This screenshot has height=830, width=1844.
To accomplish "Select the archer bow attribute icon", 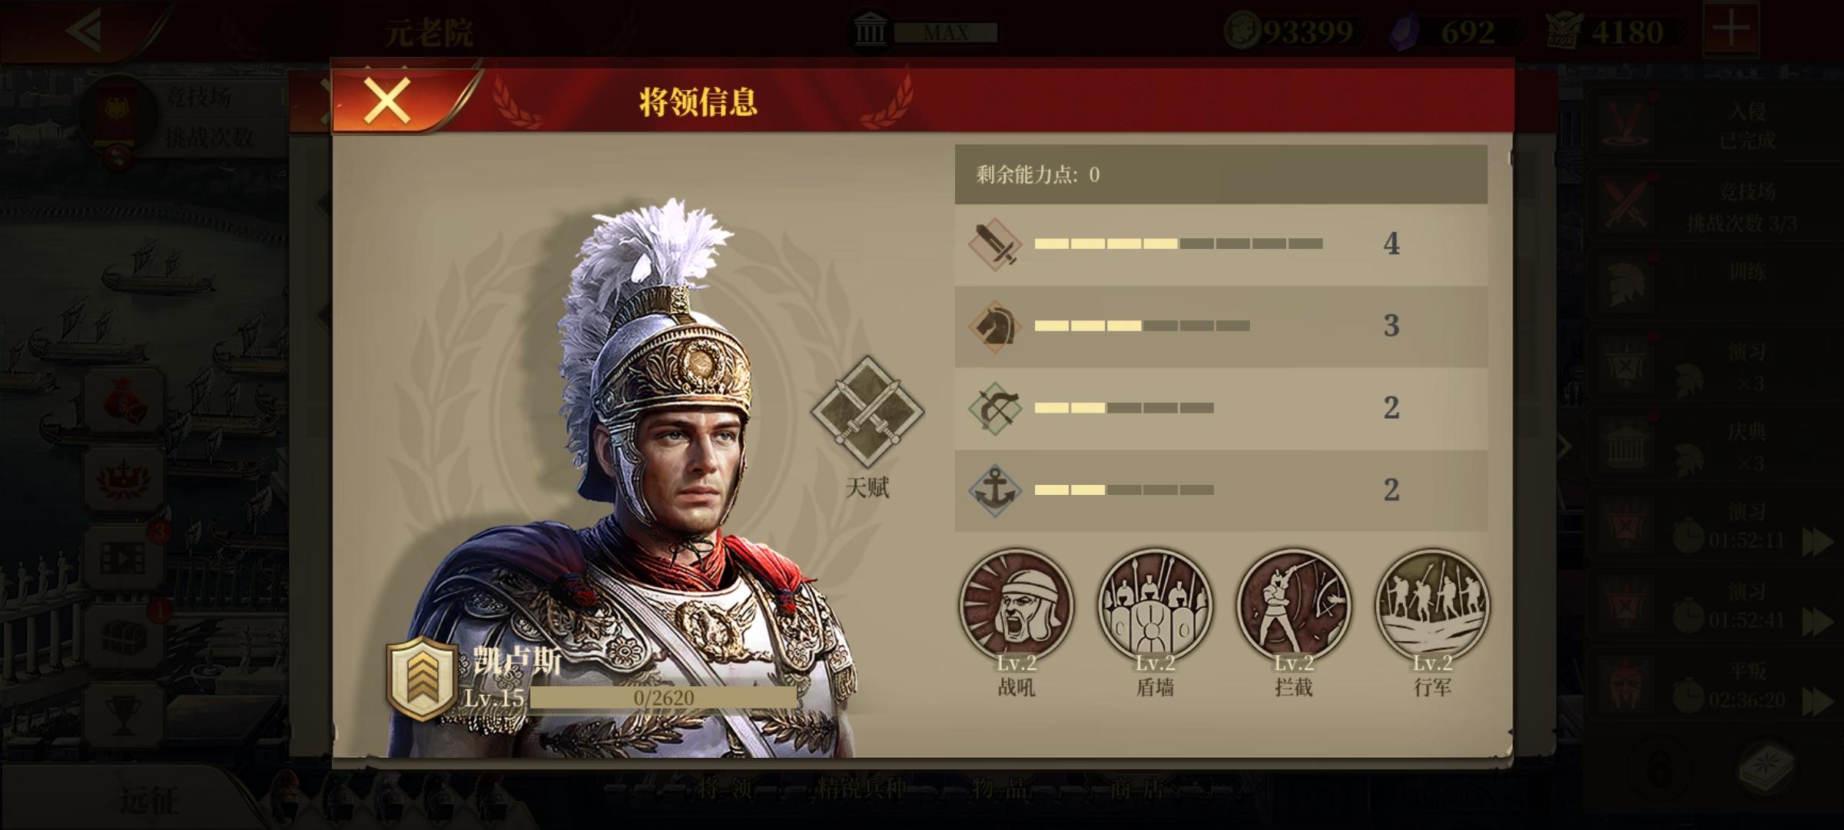I will (x=995, y=408).
